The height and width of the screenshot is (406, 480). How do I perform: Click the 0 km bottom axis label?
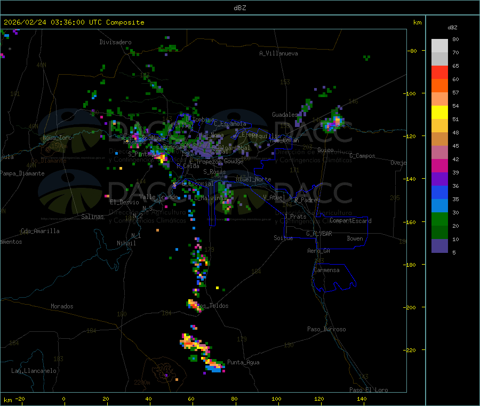click(x=63, y=399)
